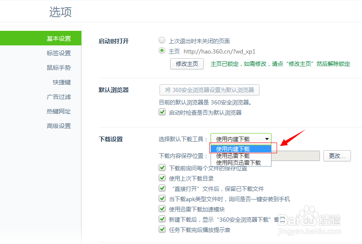This screenshot has height=244, width=362.
Task: Click the 修改主页 button
Action: point(187,64)
